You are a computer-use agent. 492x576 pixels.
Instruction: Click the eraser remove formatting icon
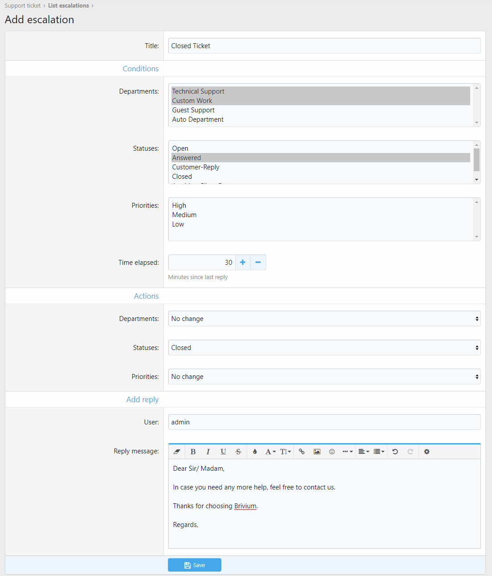point(177,452)
